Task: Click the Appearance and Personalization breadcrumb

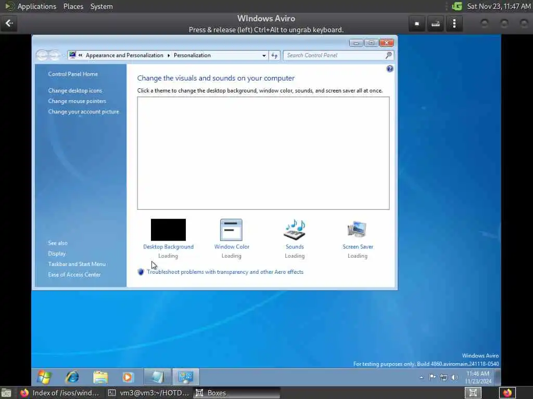Action: (x=124, y=55)
